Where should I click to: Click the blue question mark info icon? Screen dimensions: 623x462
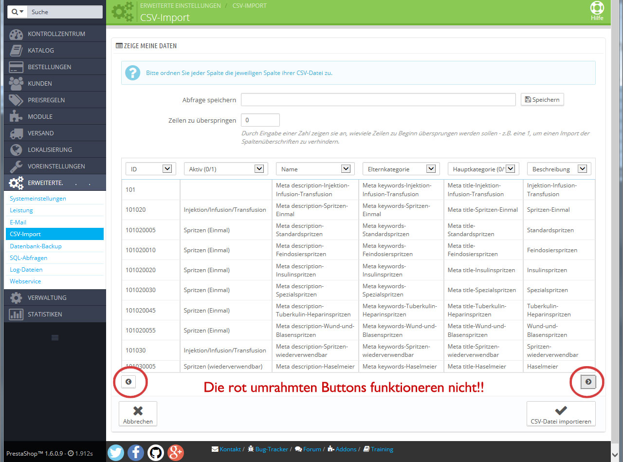(x=133, y=73)
